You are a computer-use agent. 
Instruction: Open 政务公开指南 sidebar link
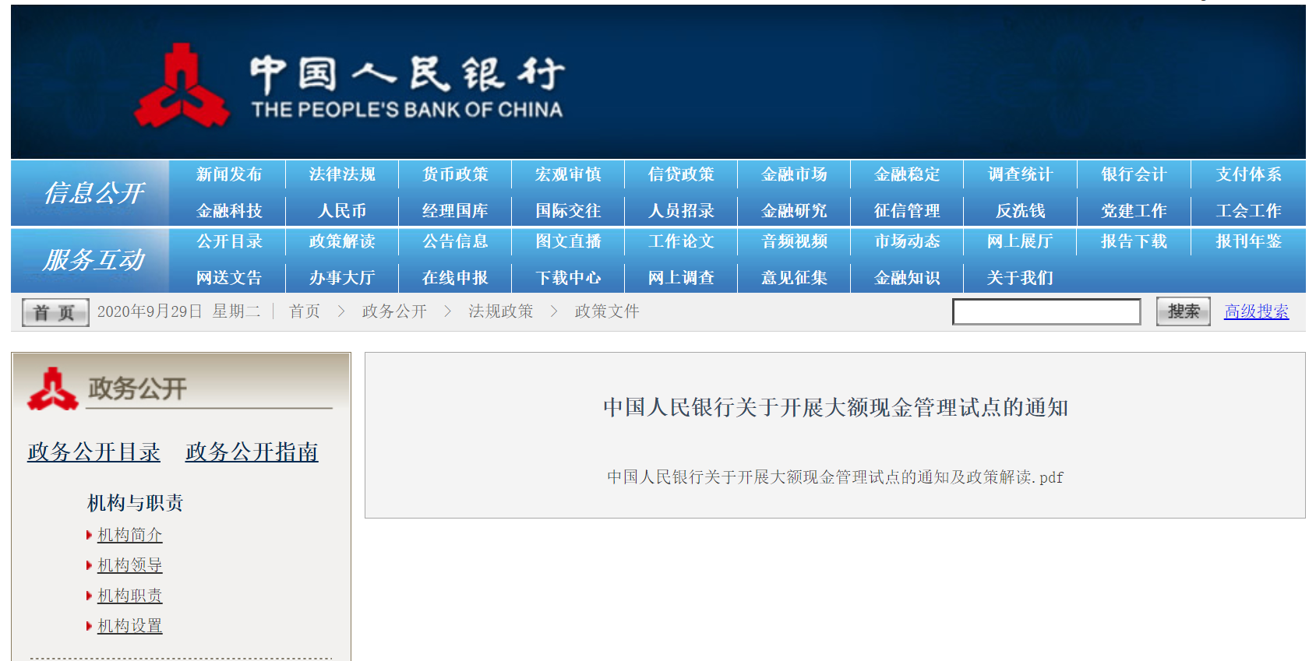pos(252,452)
